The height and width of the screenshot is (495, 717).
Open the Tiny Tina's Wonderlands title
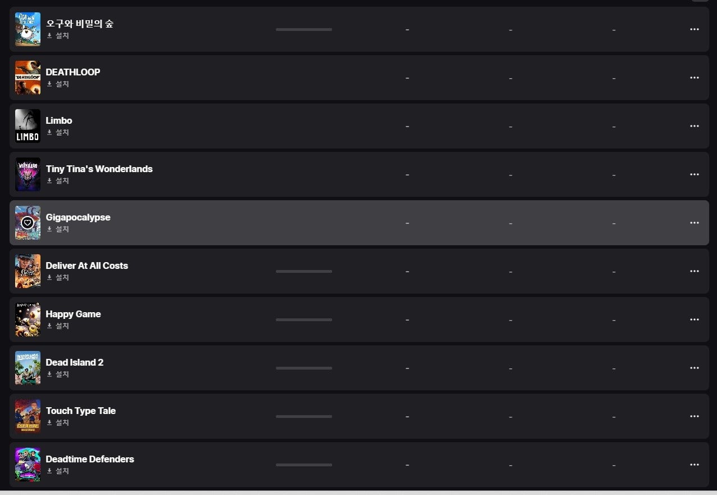[99, 169]
